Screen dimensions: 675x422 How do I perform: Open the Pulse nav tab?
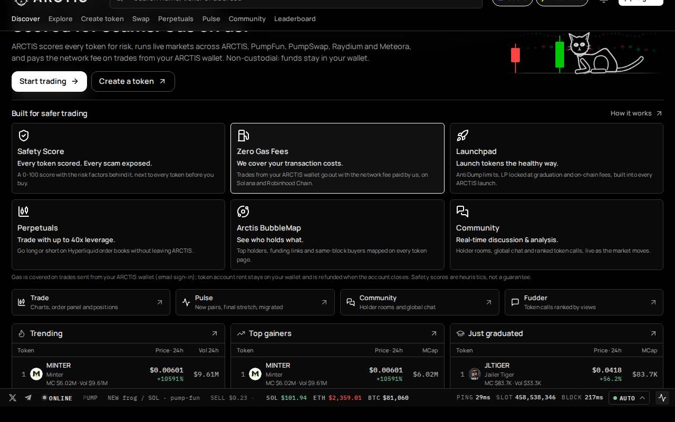pyautogui.click(x=211, y=18)
